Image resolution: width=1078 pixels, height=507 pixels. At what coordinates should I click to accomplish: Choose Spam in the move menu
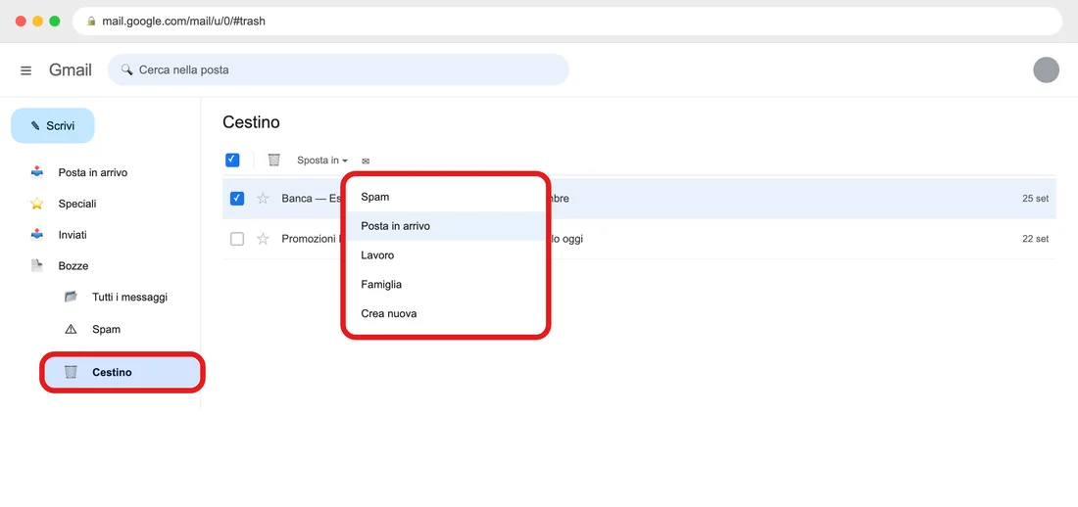point(445,197)
